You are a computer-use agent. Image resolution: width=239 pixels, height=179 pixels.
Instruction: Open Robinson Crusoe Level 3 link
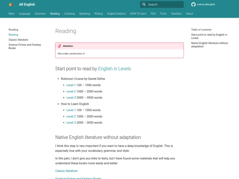71,98
